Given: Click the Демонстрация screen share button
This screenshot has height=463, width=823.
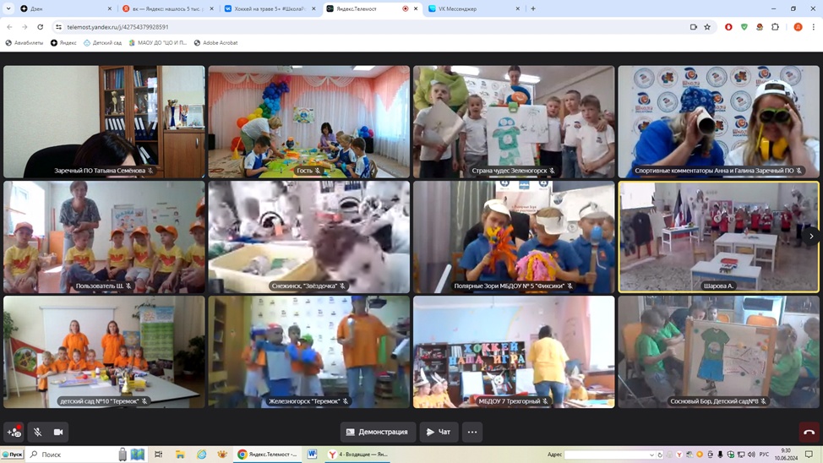Looking at the screenshot, I should pos(378,432).
